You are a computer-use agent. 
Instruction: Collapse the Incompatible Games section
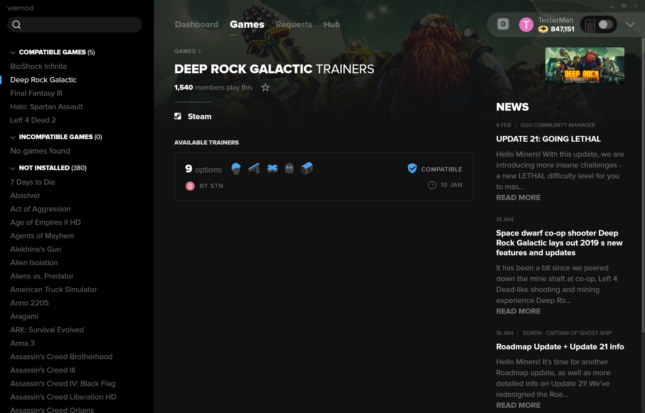tap(13, 138)
